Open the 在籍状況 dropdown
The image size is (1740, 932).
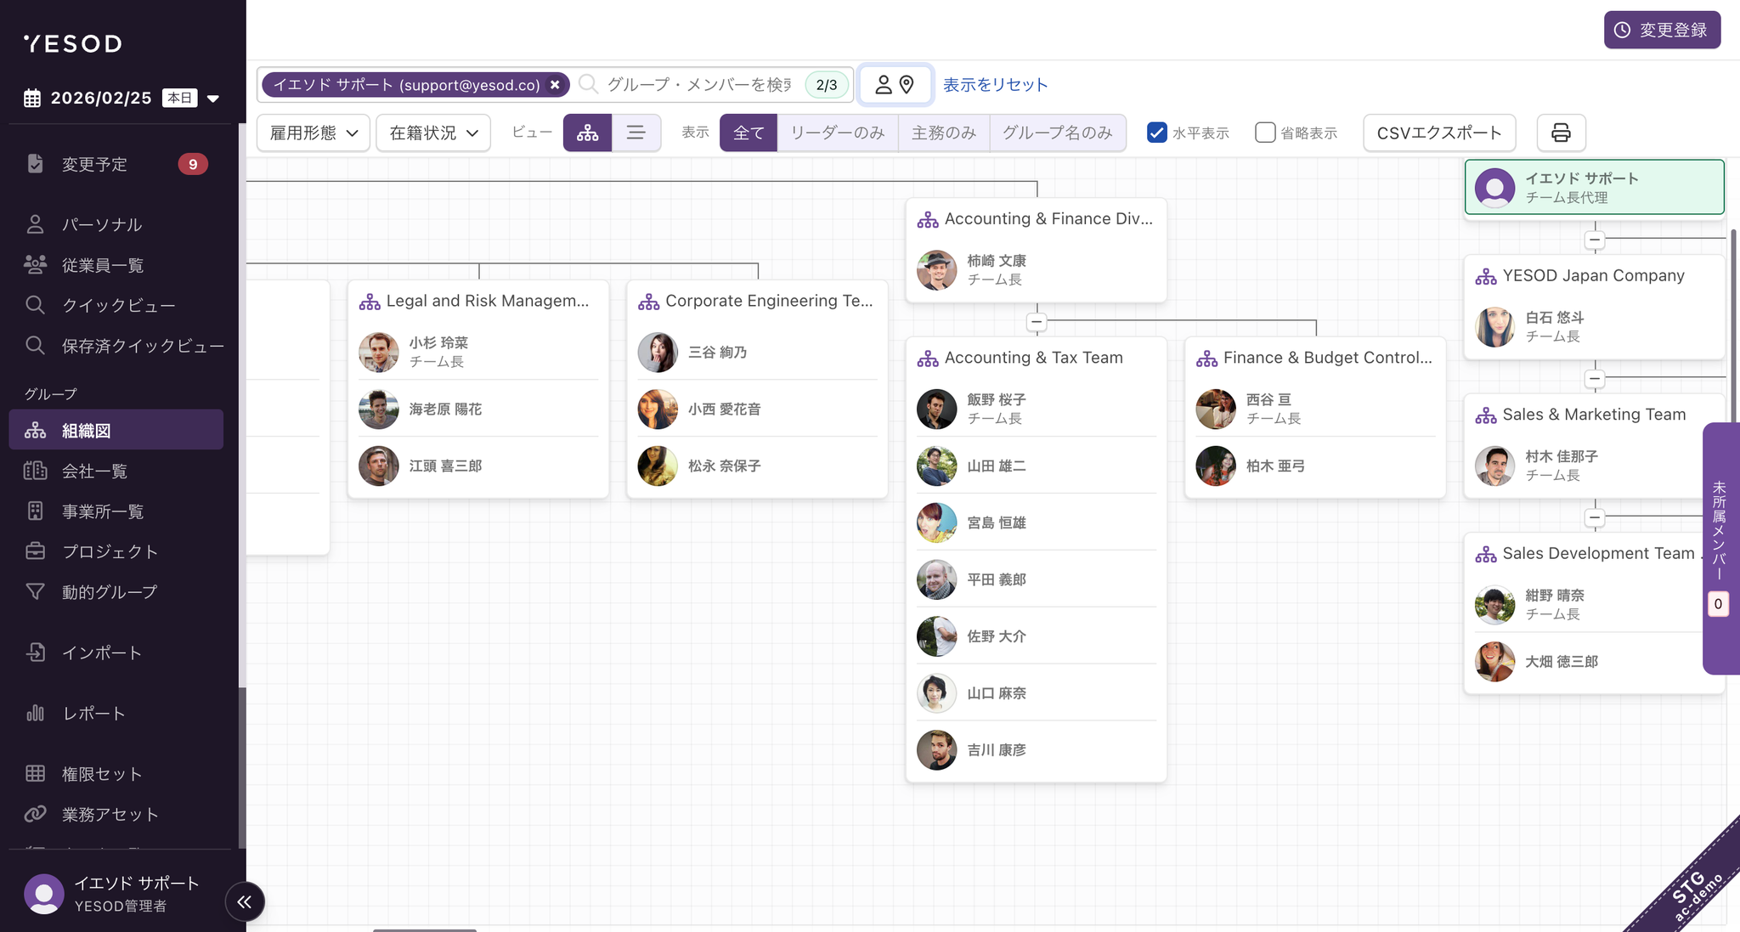point(433,133)
